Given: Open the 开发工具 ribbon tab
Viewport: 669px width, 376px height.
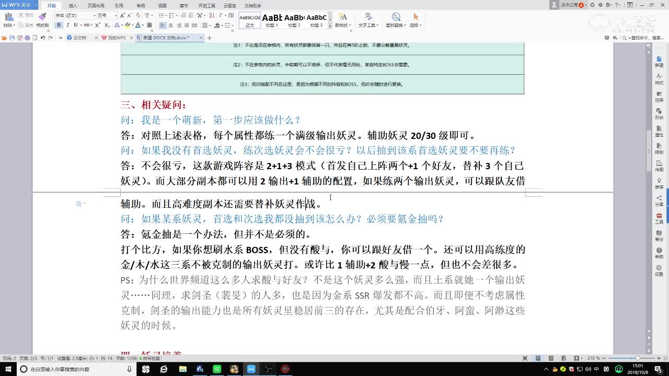Looking at the screenshot, I should point(206,6).
